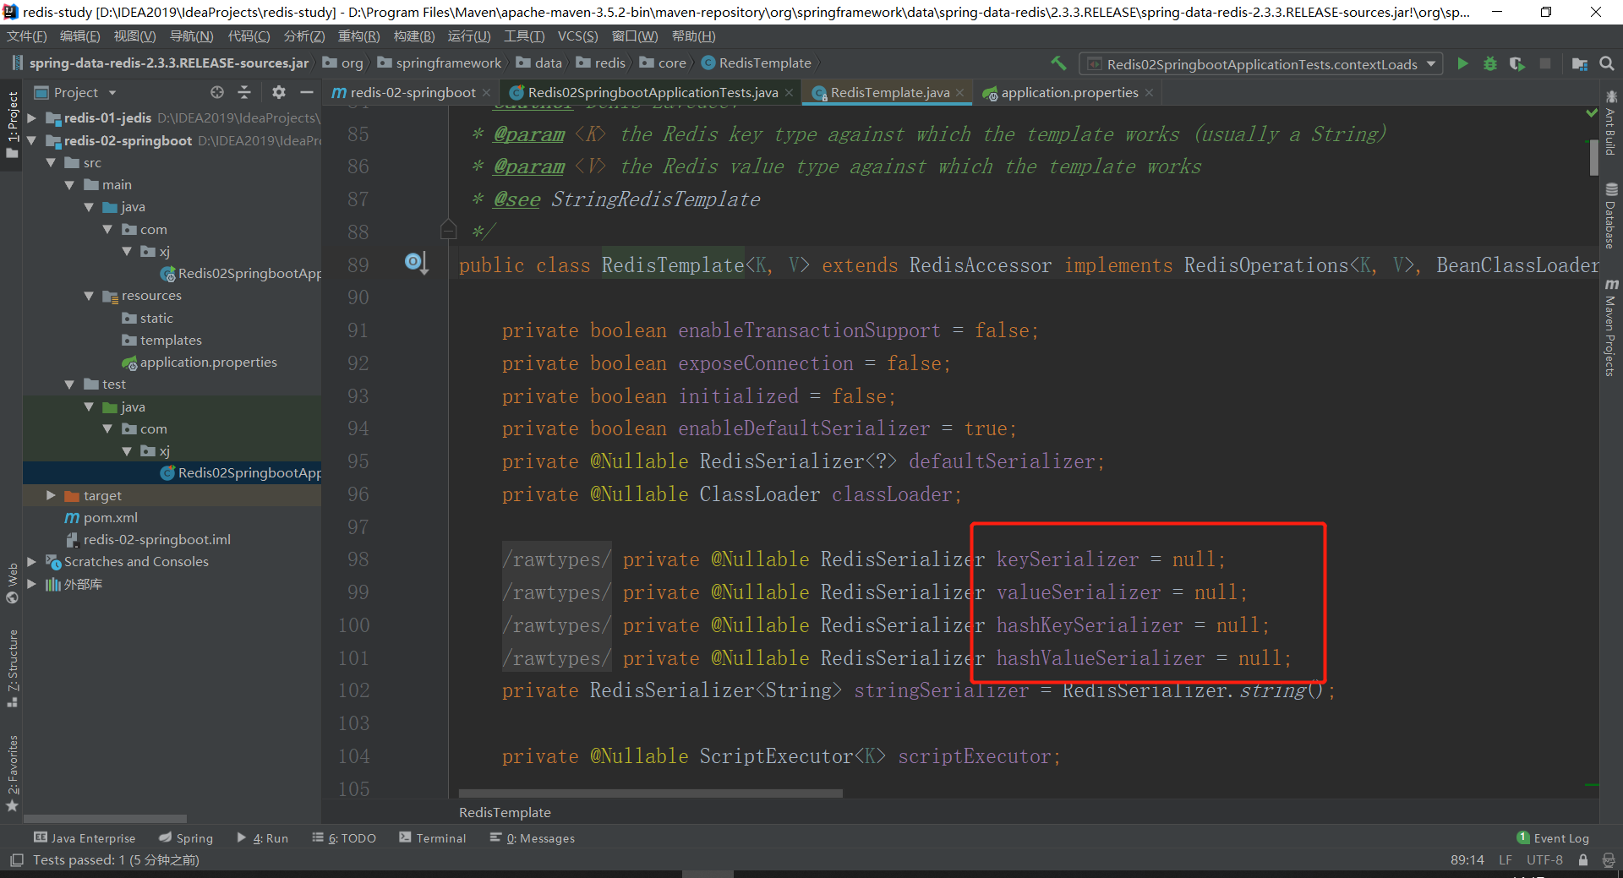Build project using the hammer icon
1623x878 pixels.
(1058, 63)
